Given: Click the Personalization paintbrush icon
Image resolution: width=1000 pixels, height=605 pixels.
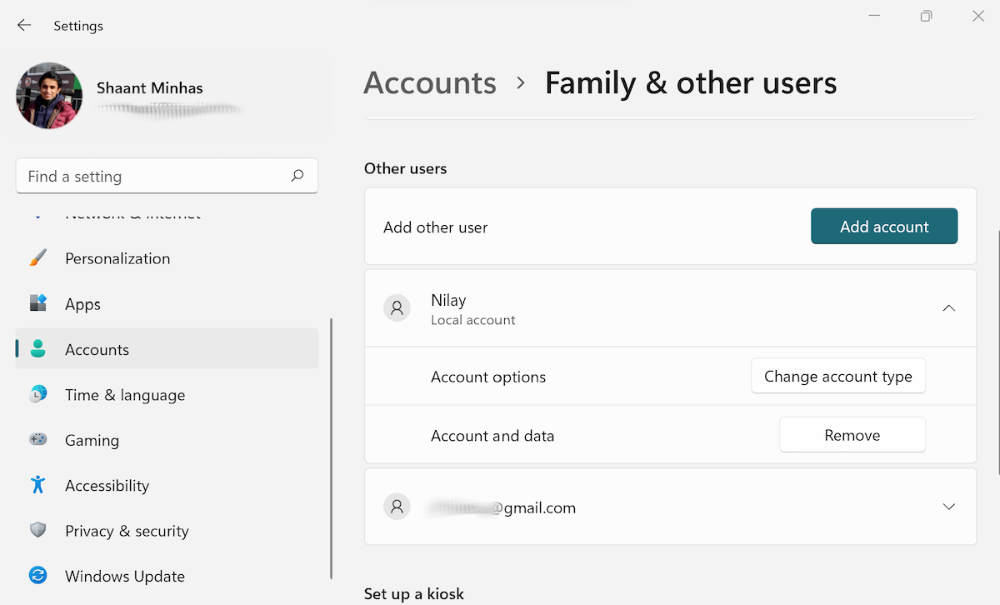Looking at the screenshot, I should pyautogui.click(x=38, y=258).
